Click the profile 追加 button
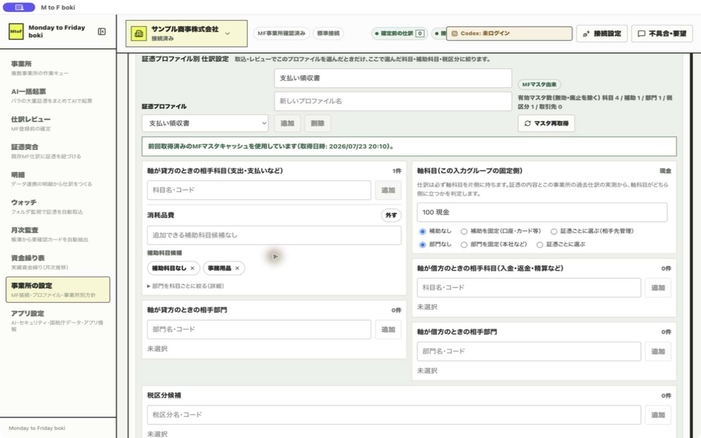This screenshot has width=701, height=438. point(287,123)
